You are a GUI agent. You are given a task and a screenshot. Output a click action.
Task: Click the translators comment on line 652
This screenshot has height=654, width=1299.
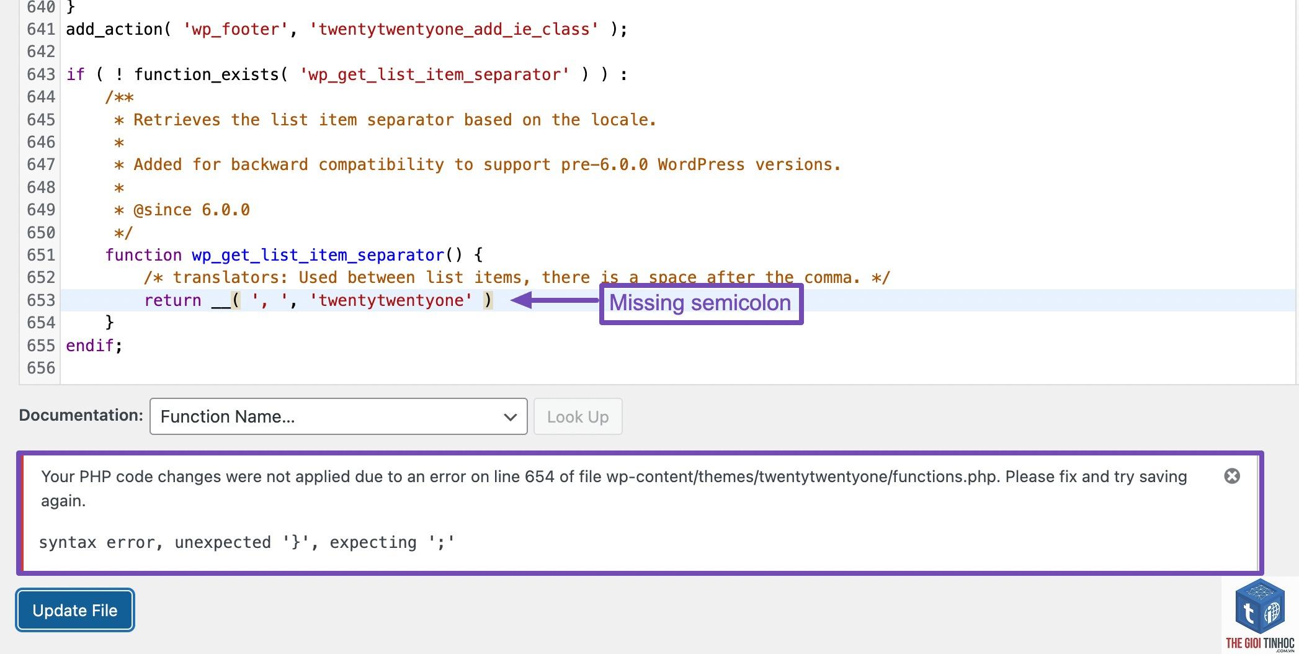coord(517,277)
